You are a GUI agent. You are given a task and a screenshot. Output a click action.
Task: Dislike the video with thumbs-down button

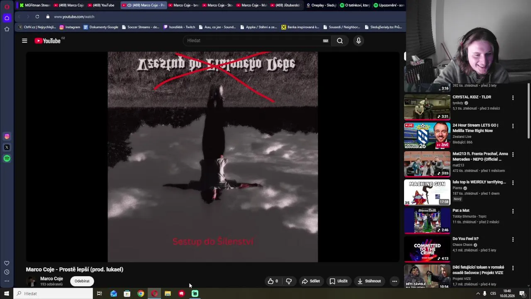click(289, 281)
